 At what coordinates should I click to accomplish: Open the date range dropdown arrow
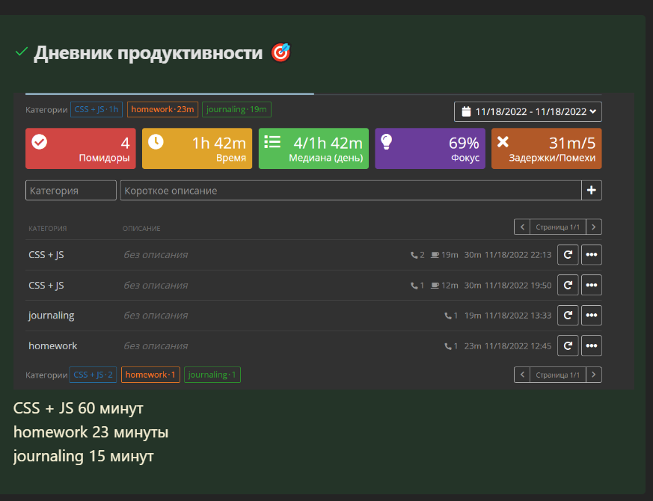pos(593,111)
